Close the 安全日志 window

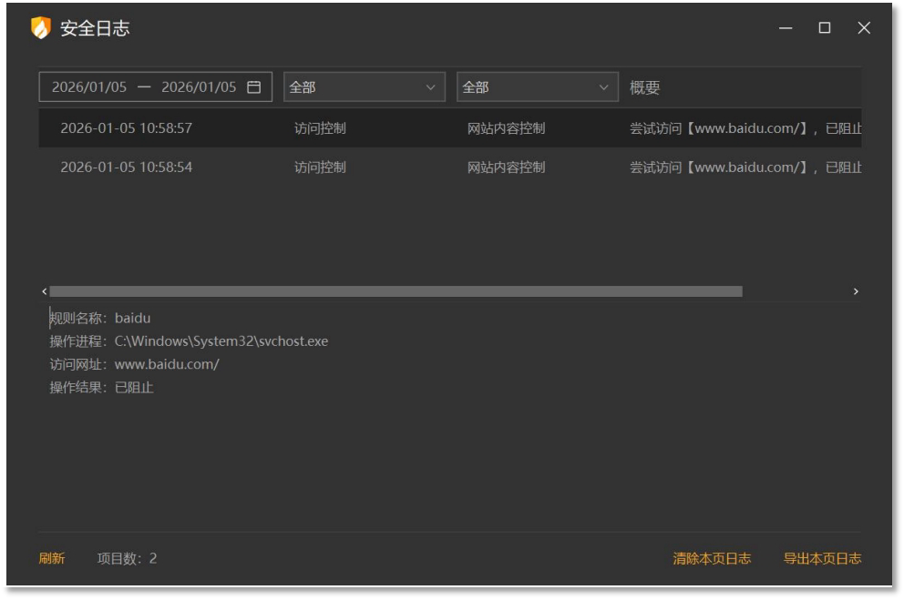click(864, 27)
